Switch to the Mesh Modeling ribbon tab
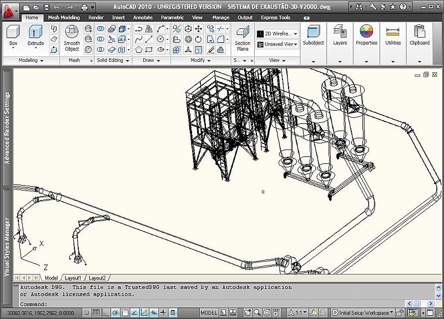The width and height of the screenshot is (444, 319). tap(63, 17)
